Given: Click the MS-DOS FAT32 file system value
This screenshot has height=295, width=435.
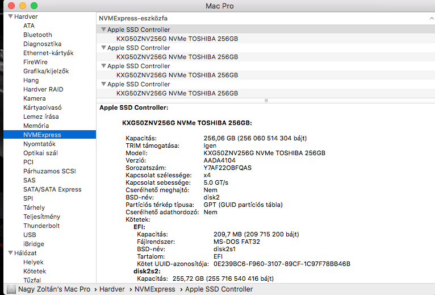Looking at the screenshot, I should click(237, 242).
